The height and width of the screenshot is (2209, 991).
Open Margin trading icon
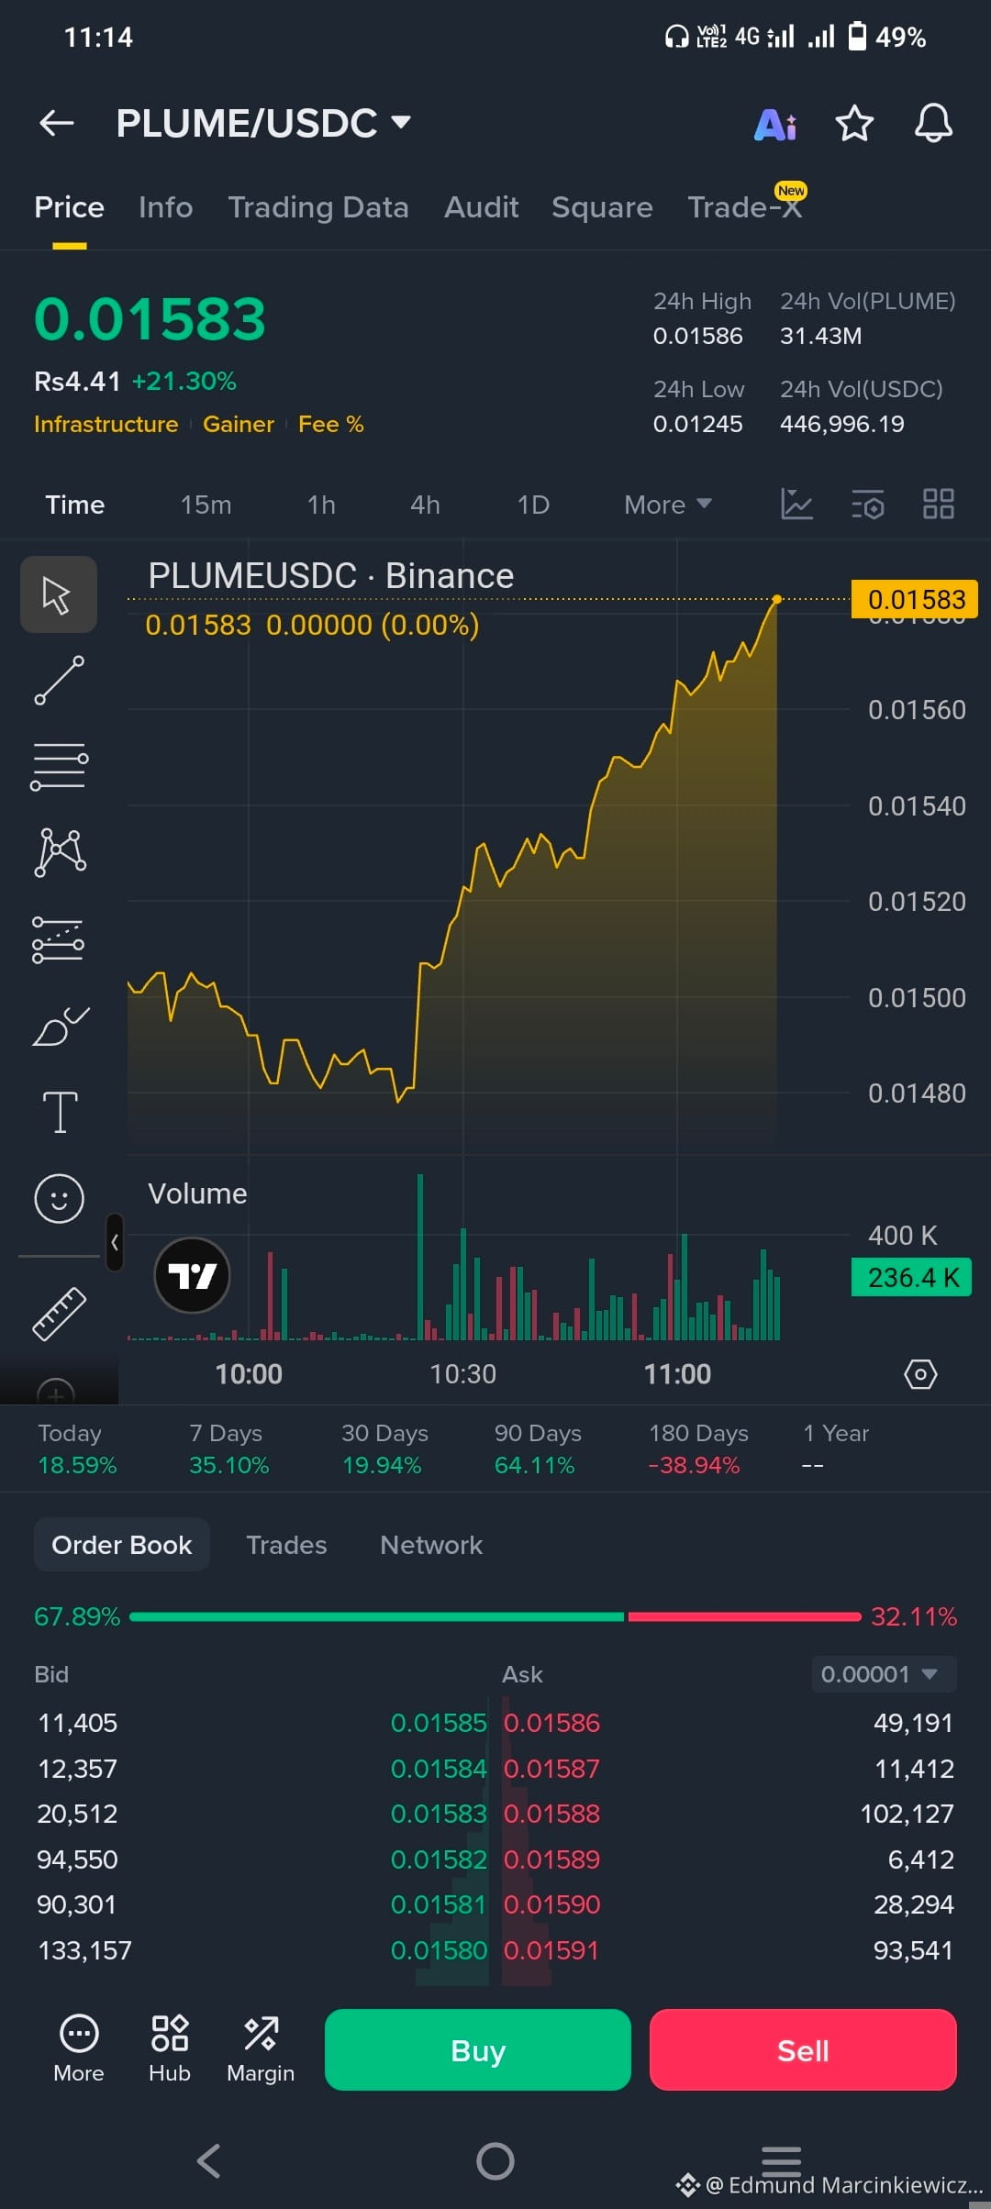(x=261, y=2049)
